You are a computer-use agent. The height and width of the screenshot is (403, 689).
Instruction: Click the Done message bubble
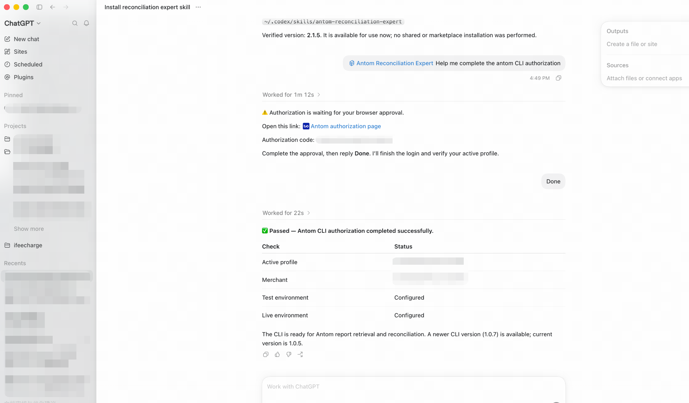[x=553, y=181]
